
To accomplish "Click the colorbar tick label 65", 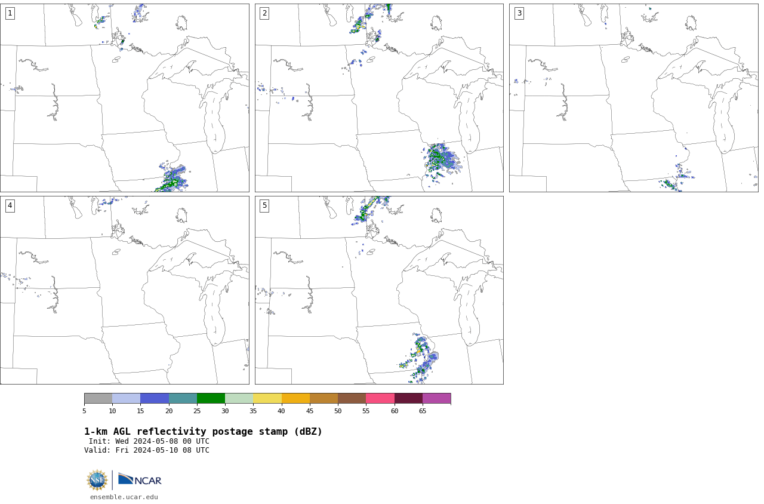I will 423,411.
